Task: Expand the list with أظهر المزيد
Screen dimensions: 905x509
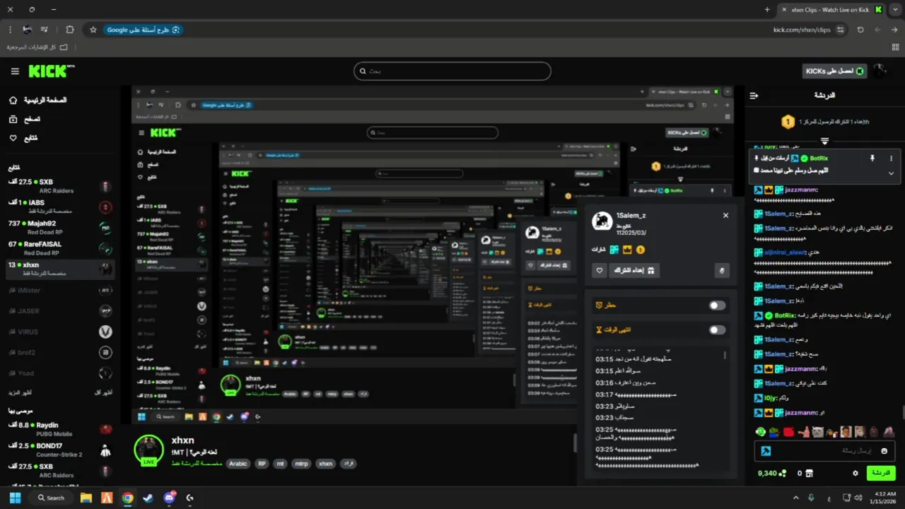Action: (x=19, y=392)
